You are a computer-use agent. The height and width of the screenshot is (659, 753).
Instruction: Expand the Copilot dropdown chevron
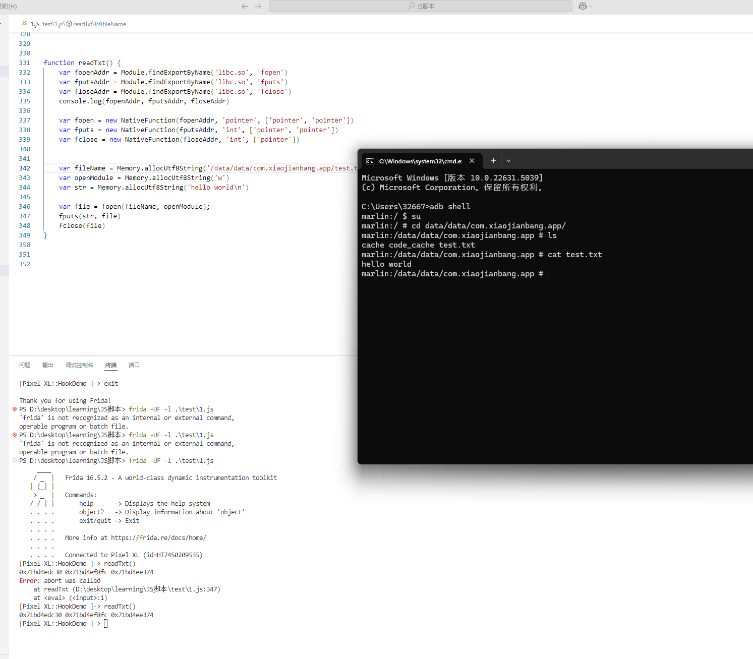591,6
